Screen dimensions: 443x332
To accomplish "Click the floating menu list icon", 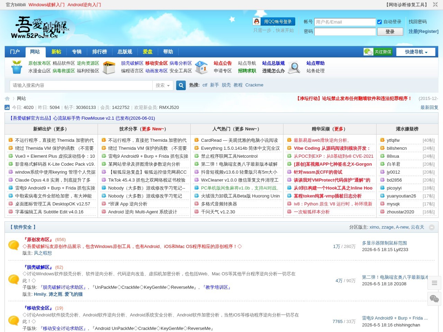I will pyautogui.click(x=435, y=283).
